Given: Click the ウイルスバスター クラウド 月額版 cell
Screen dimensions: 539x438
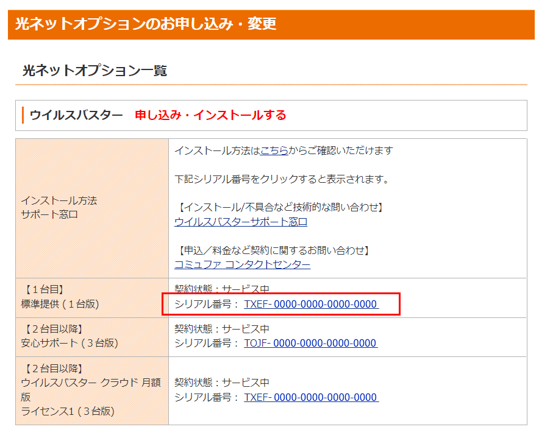Looking at the screenshot, I should point(92,390).
